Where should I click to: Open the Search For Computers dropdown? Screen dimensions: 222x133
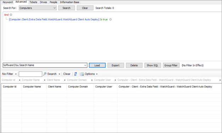coord(38,8)
